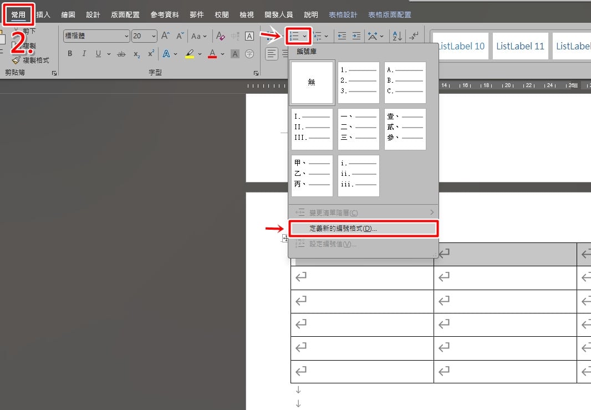
Task: Select the A. B. C. numbering format
Action: 405,83
